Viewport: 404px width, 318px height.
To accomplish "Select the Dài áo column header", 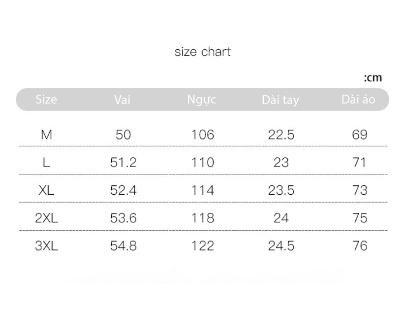I will coord(358,100).
